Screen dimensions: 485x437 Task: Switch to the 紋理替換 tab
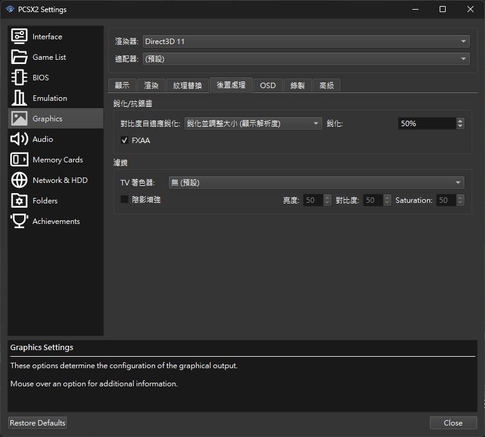(187, 86)
